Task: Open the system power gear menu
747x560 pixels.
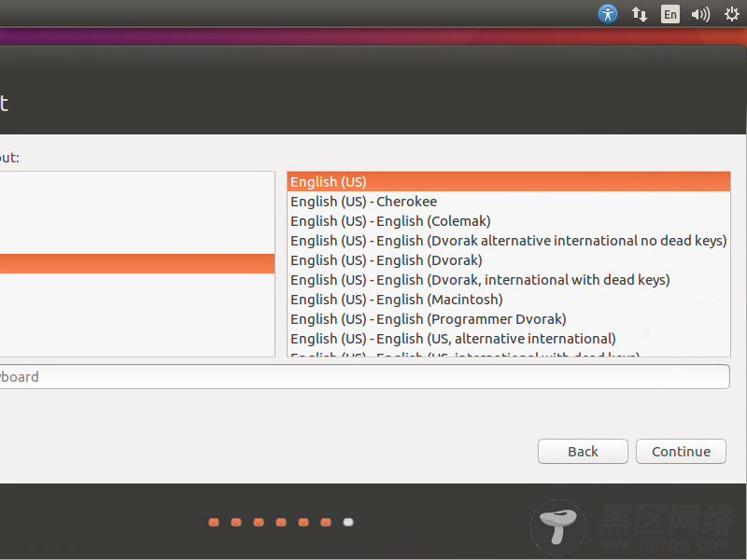Action: point(732,14)
